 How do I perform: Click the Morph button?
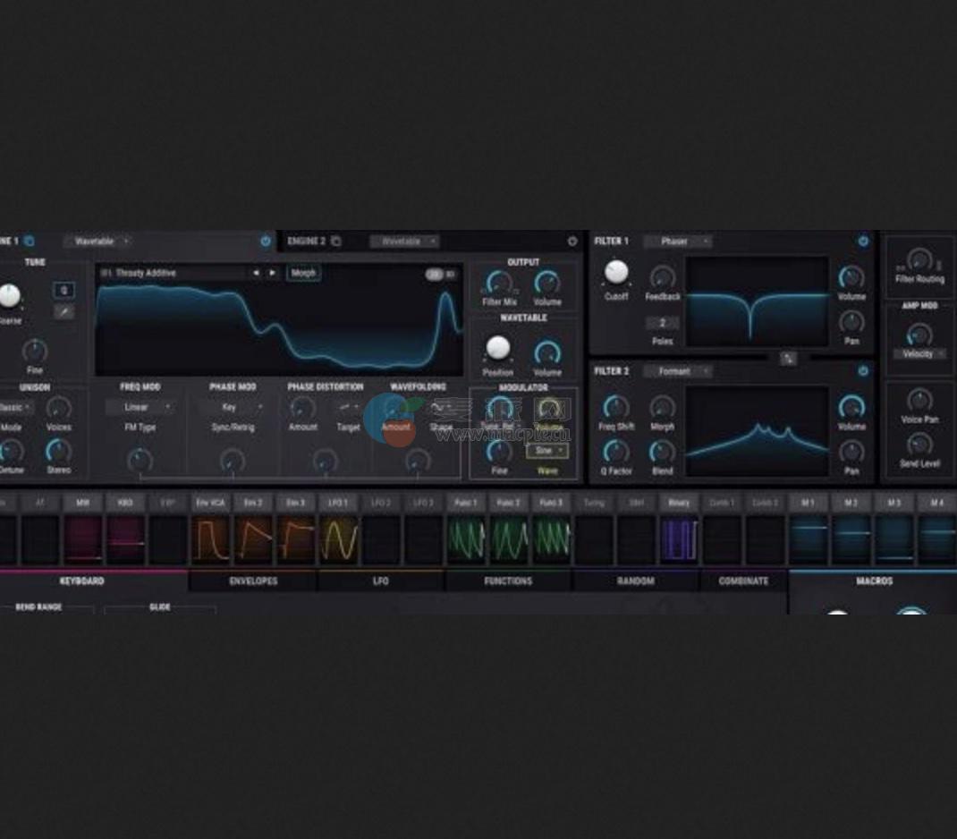coord(303,273)
